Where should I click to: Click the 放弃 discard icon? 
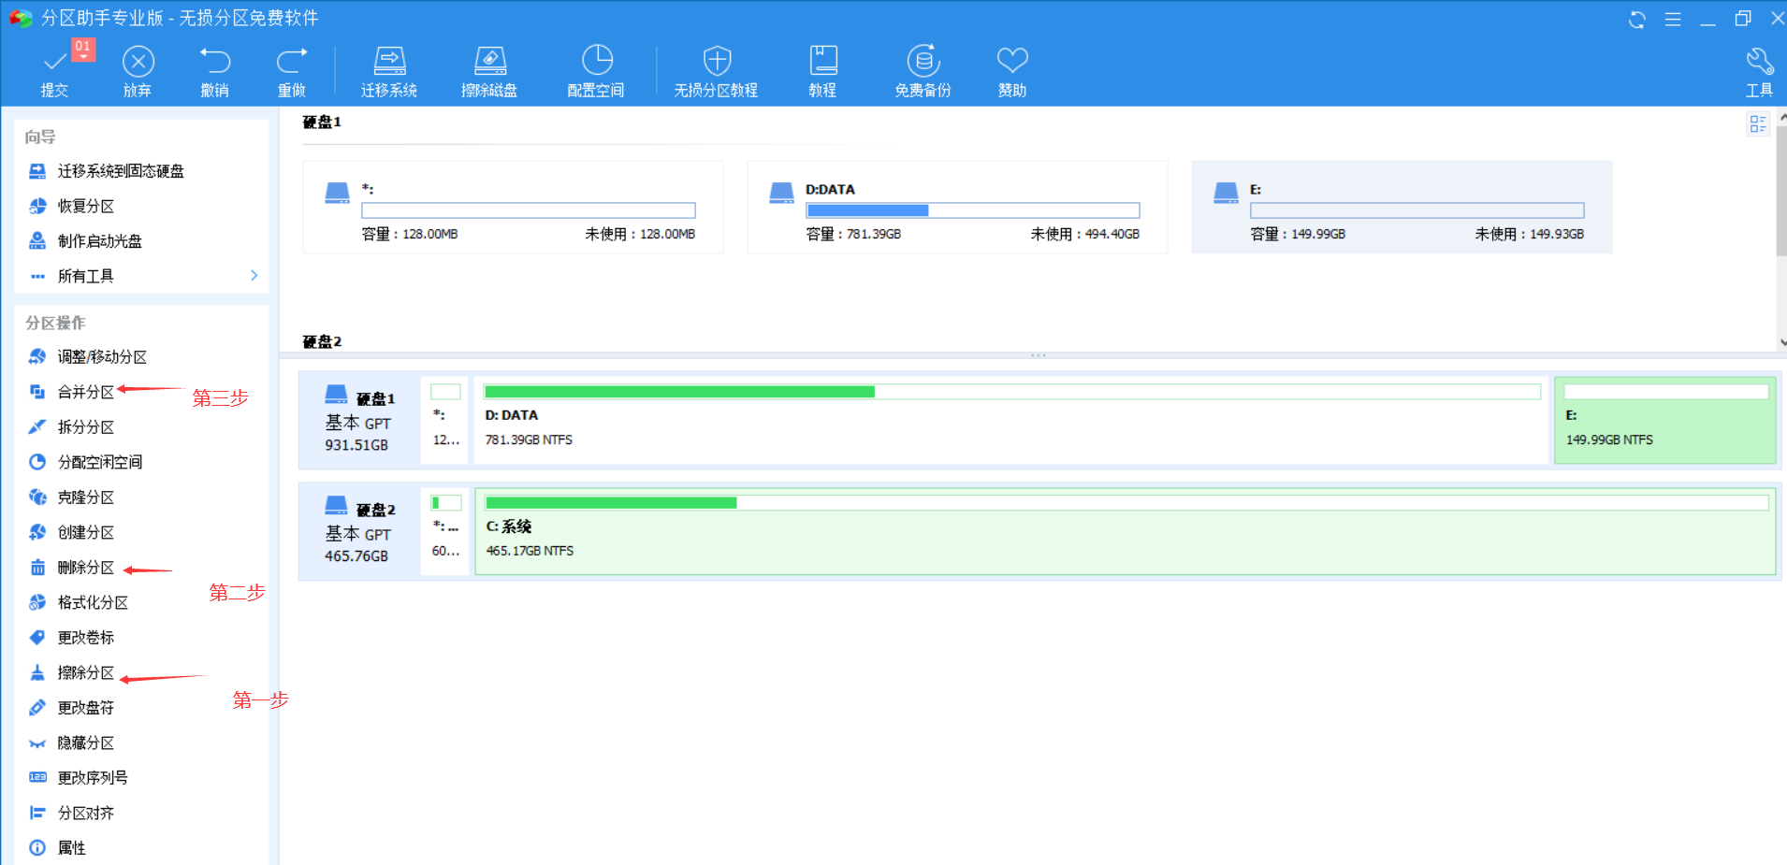click(138, 62)
